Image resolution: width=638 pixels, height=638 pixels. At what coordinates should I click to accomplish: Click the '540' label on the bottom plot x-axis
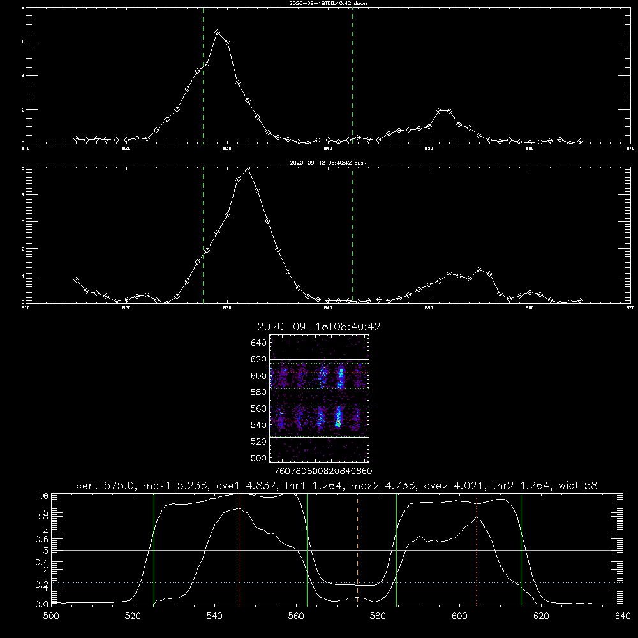tap(214, 616)
